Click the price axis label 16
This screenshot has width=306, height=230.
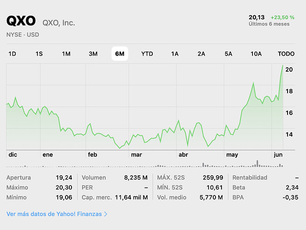click(289, 113)
